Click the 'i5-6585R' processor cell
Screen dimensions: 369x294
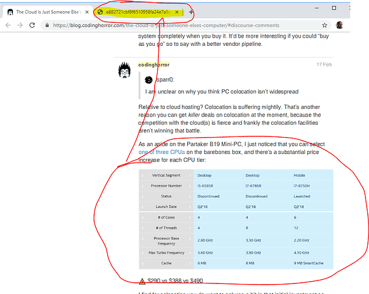205,186
